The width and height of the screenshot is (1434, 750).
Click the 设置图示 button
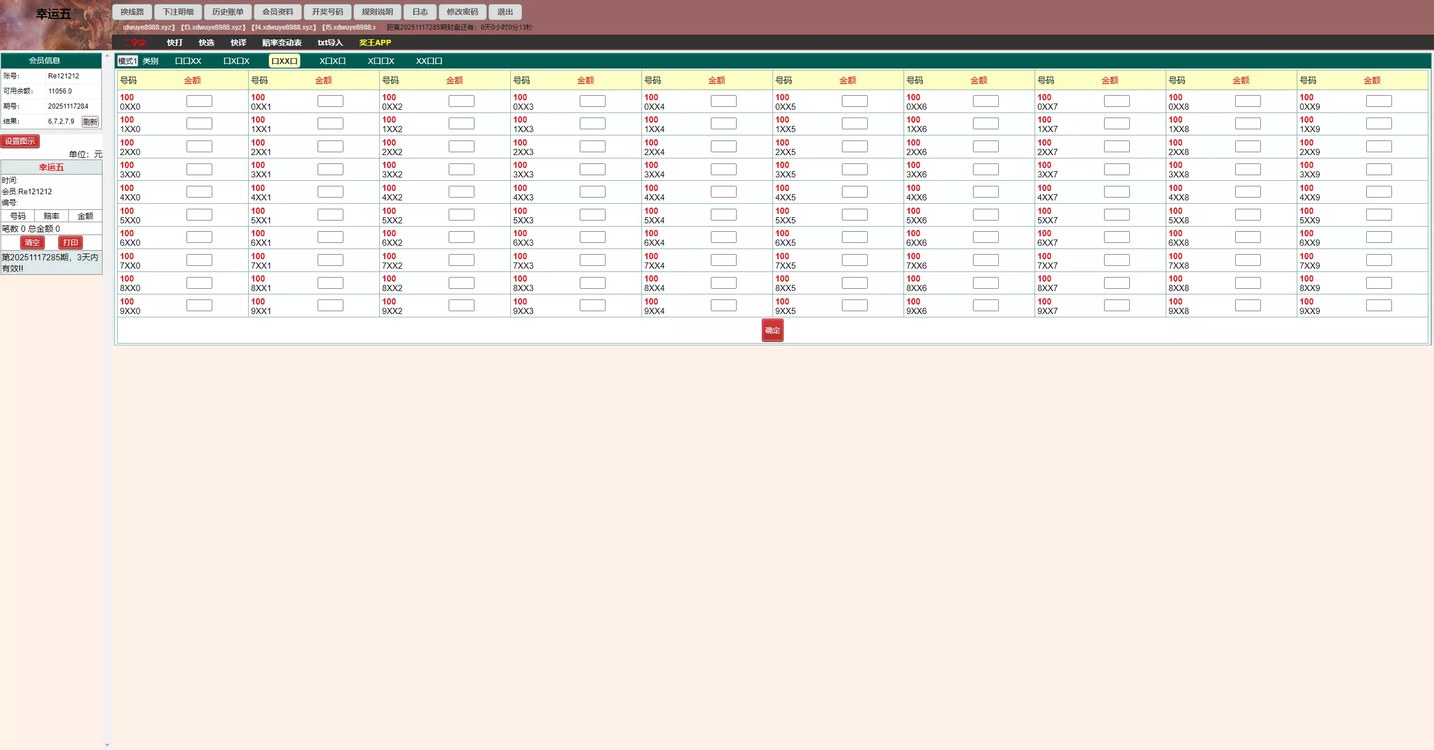pos(20,141)
